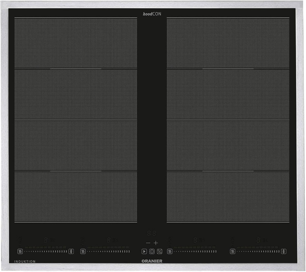Set power on the third zone slider
This screenshot has height=272, width=306.
point(195,251)
